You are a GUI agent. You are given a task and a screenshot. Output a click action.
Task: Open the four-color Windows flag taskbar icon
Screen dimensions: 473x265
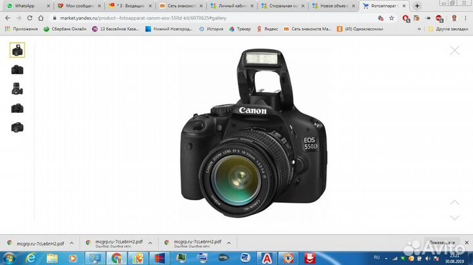pyautogui.click(x=159, y=258)
